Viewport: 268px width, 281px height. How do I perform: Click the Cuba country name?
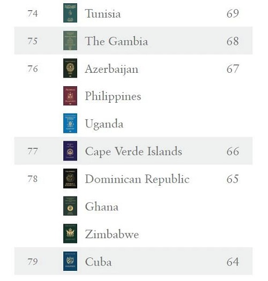coord(99,262)
